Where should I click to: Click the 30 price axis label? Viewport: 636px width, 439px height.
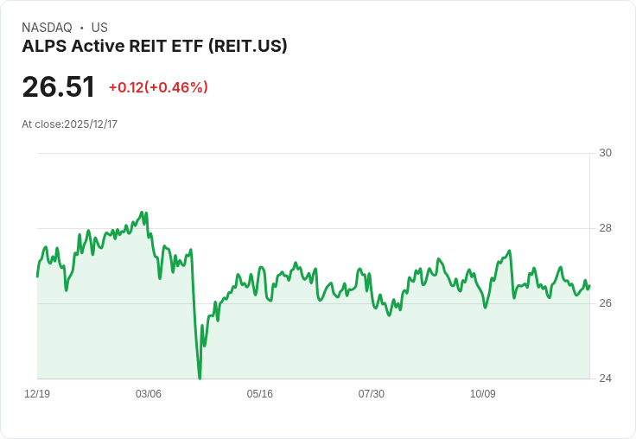click(605, 153)
